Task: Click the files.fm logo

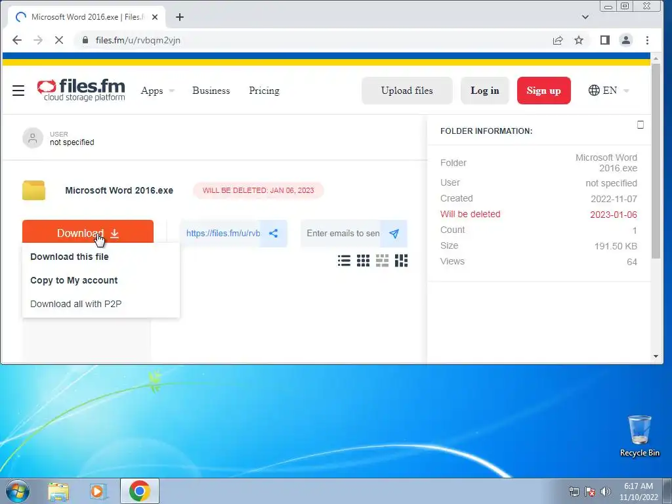Action: [81, 90]
